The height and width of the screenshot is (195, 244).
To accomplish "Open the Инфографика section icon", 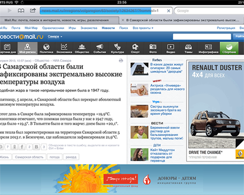I will pos(208,48).
